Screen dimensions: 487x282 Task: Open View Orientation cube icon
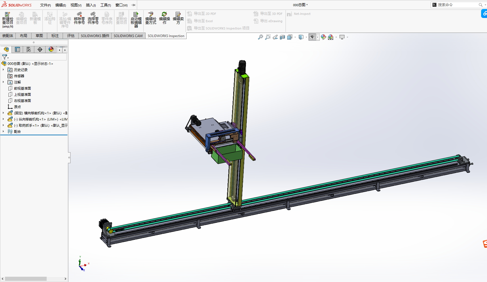click(x=290, y=37)
